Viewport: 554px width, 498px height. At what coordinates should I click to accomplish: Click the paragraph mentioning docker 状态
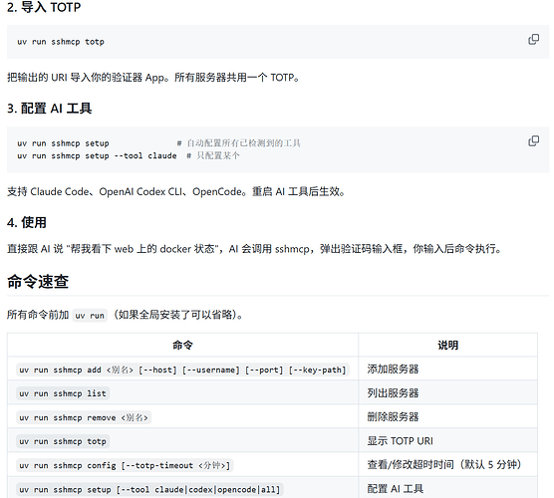click(x=254, y=249)
